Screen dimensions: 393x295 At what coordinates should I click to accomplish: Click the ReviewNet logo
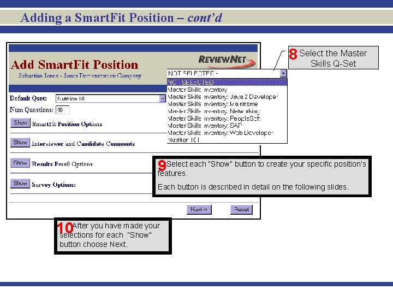[x=227, y=61]
